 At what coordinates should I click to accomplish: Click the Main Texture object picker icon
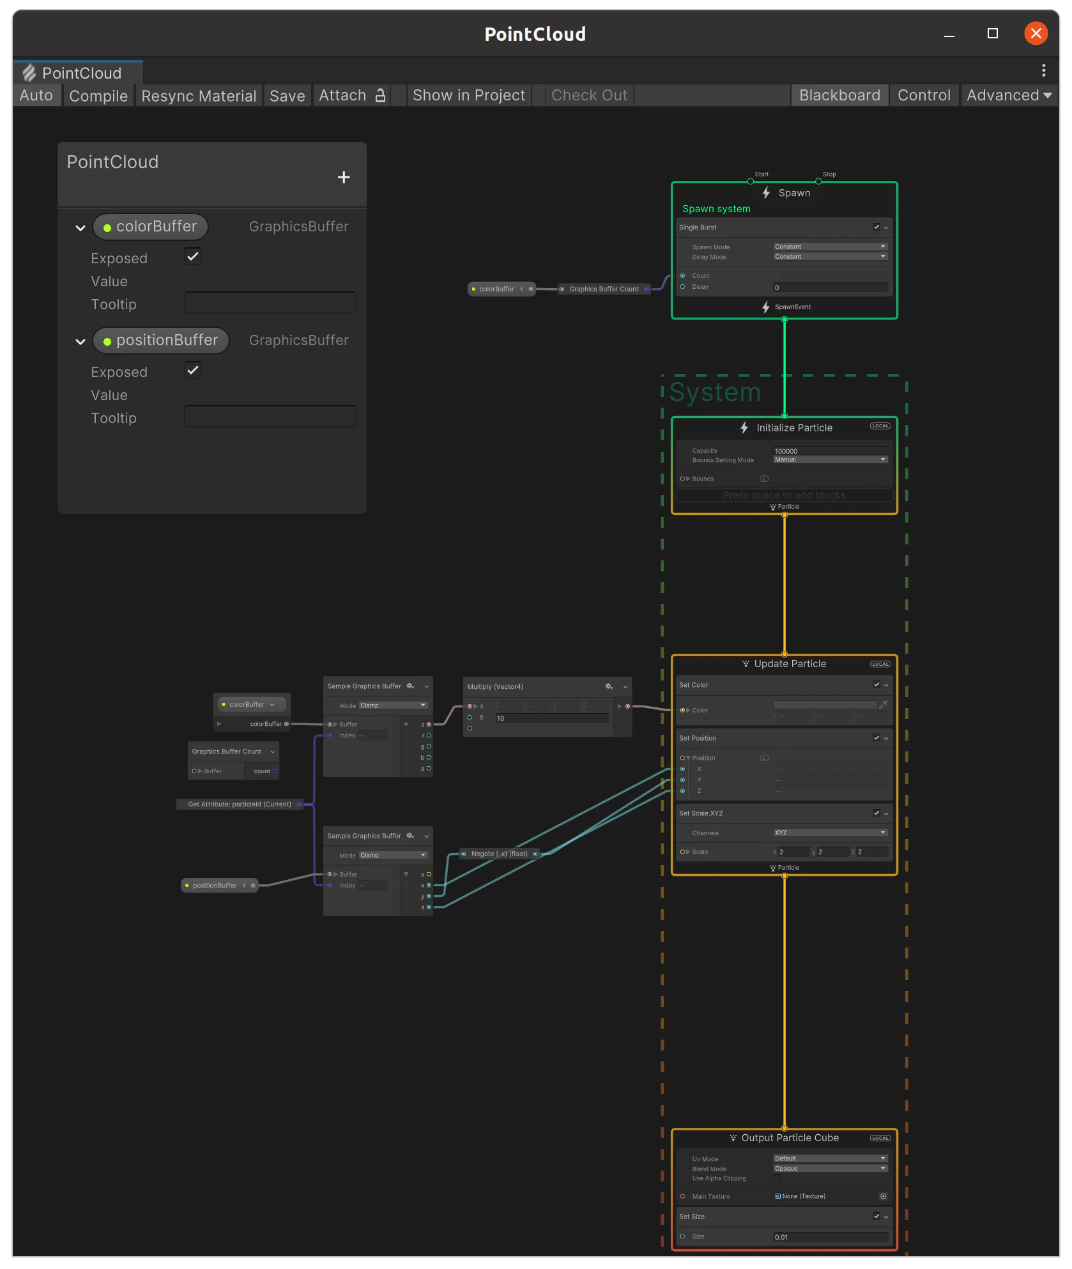[884, 1196]
